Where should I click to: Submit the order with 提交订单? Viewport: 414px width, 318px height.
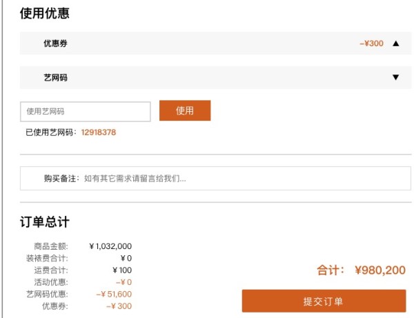click(324, 301)
